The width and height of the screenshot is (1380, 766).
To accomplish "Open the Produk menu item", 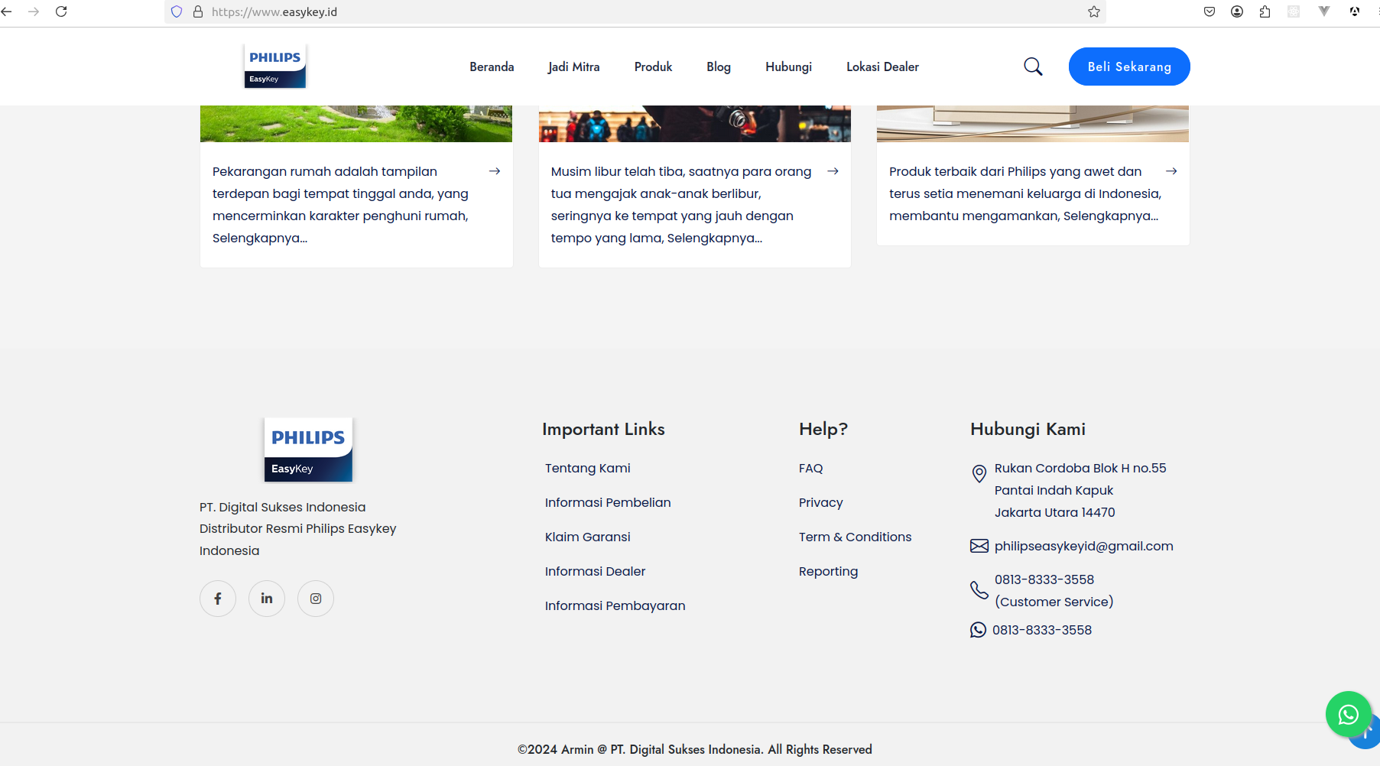I will (654, 67).
